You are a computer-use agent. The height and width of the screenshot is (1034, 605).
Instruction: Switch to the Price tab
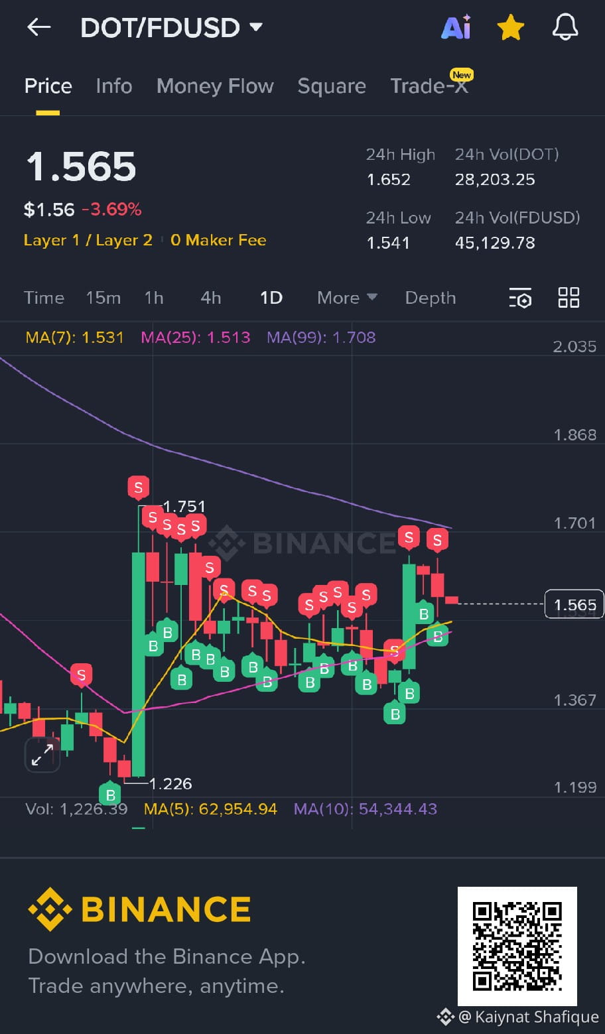48,86
